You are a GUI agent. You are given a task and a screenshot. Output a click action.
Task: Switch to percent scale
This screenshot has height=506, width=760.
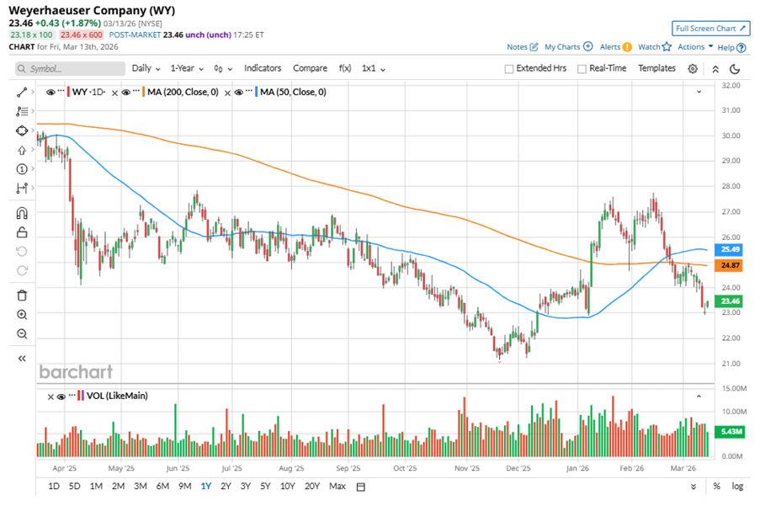pos(716,486)
